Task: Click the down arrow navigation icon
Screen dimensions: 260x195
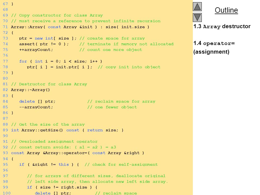Action: [x=197, y=17]
